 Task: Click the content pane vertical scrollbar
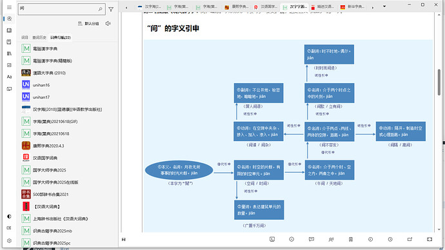coord(439,82)
